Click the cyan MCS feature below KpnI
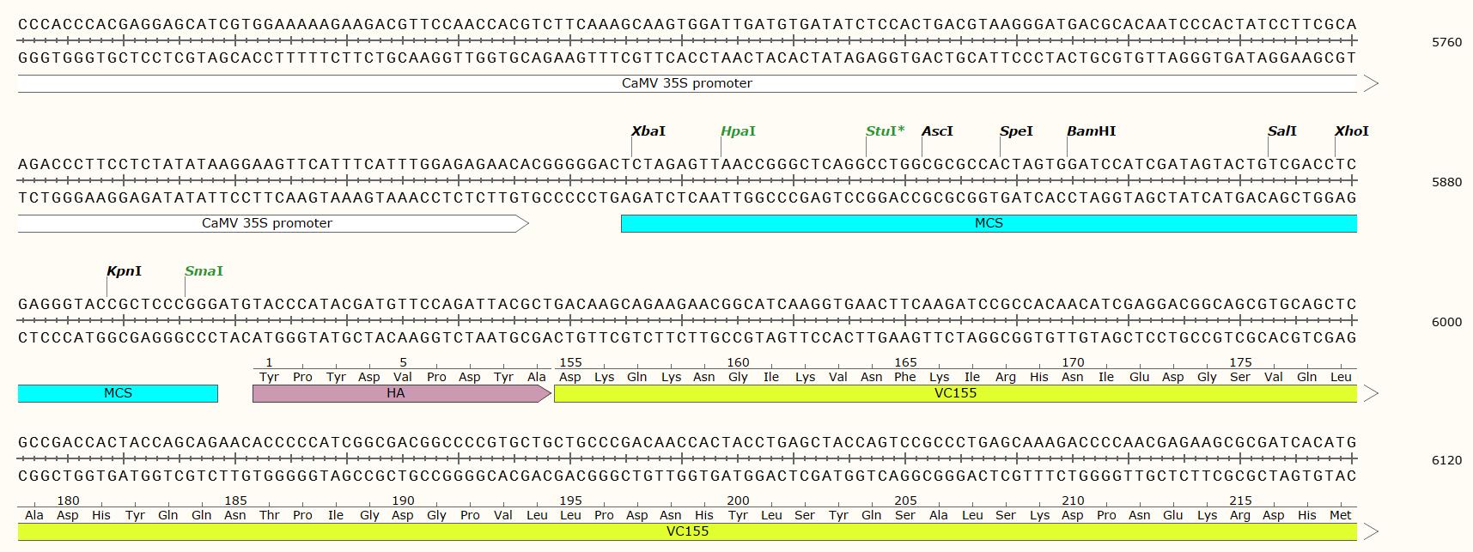Viewport: 1473px width, 552px height. (x=118, y=393)
